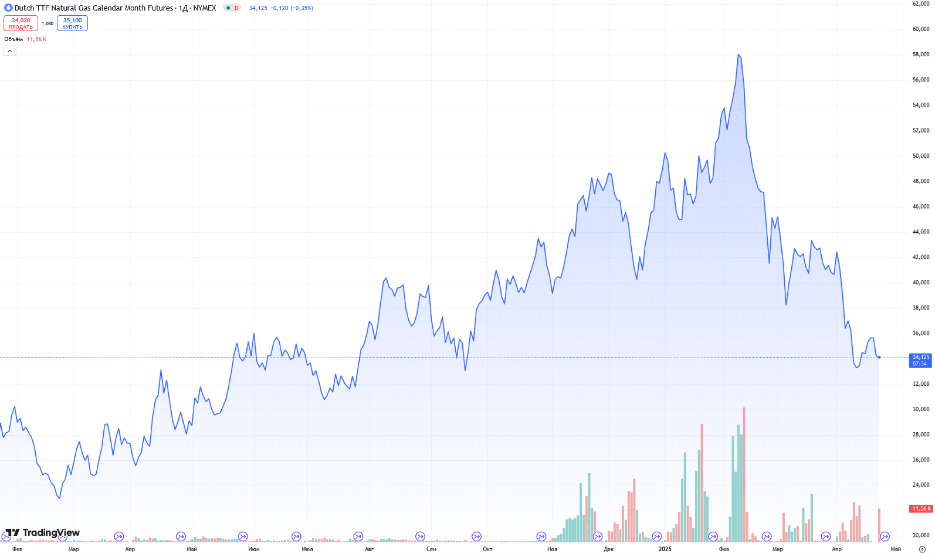Click the Продать (sell) 34,020 button
Viewport: 935px width, 557px height.
coord(21,23)
